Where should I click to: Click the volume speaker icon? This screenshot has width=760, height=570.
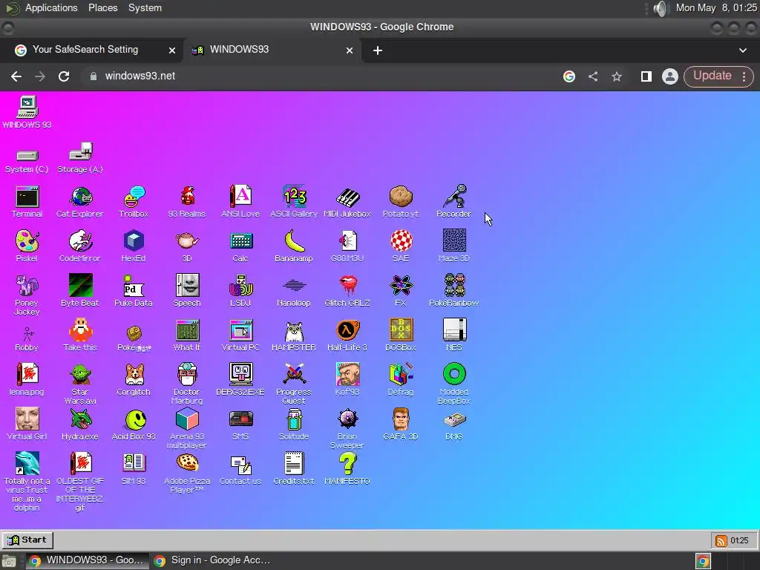click(x=660, y=8)
